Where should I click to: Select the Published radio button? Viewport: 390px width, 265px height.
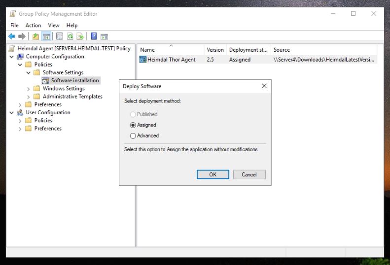click(x=133, y=114)
